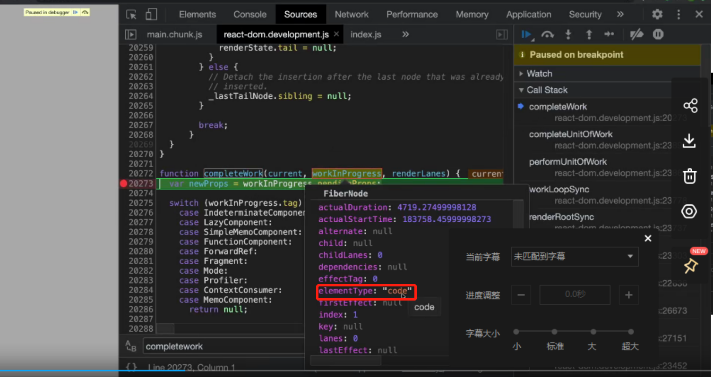
Task: Step into next function call
Action: pyautogui.click(x=568, y=34)
